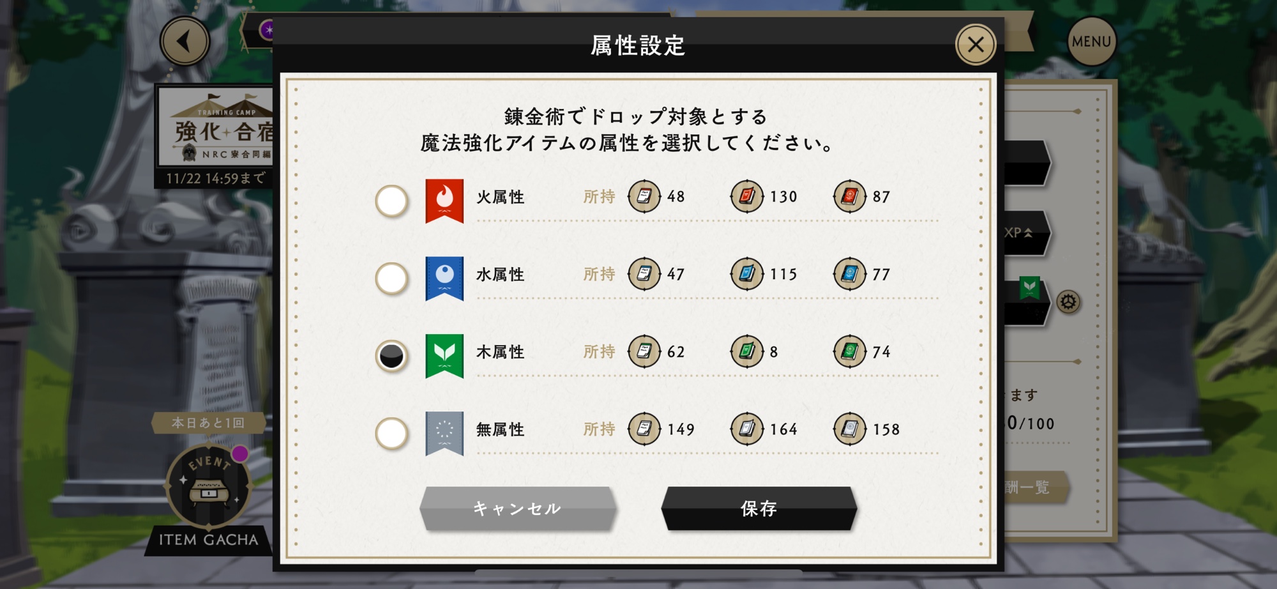
Task: Click the red fire attribute banner icon
Action: point(444,200)
